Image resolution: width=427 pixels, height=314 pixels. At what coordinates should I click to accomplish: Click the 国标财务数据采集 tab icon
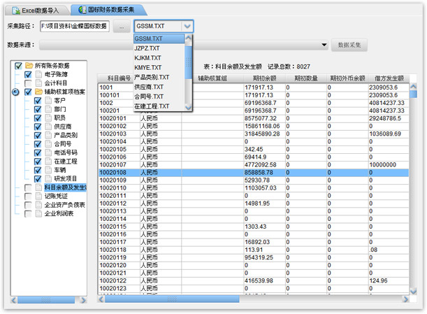(x=83, y=10)
